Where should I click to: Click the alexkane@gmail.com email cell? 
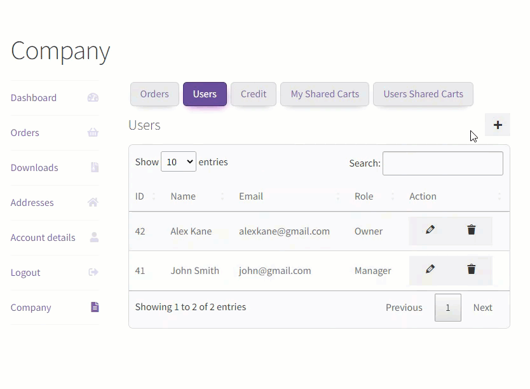click(284, 231)
